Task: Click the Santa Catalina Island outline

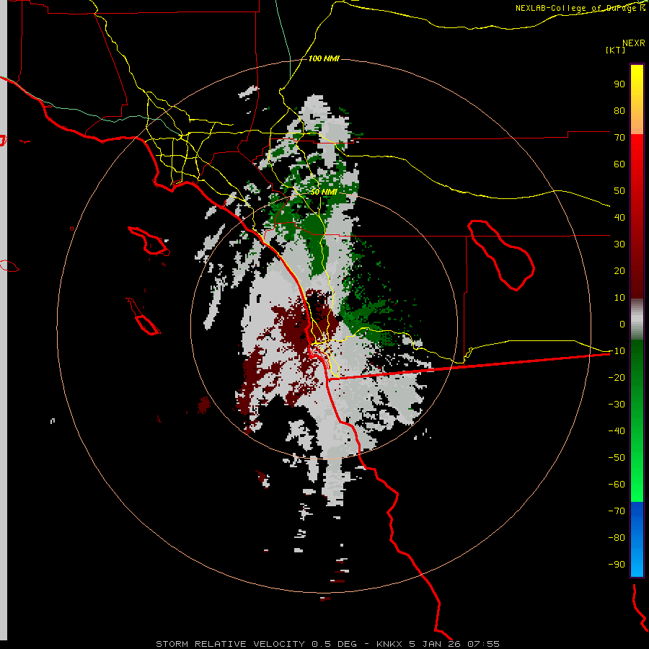Action: tap(149, 240)
